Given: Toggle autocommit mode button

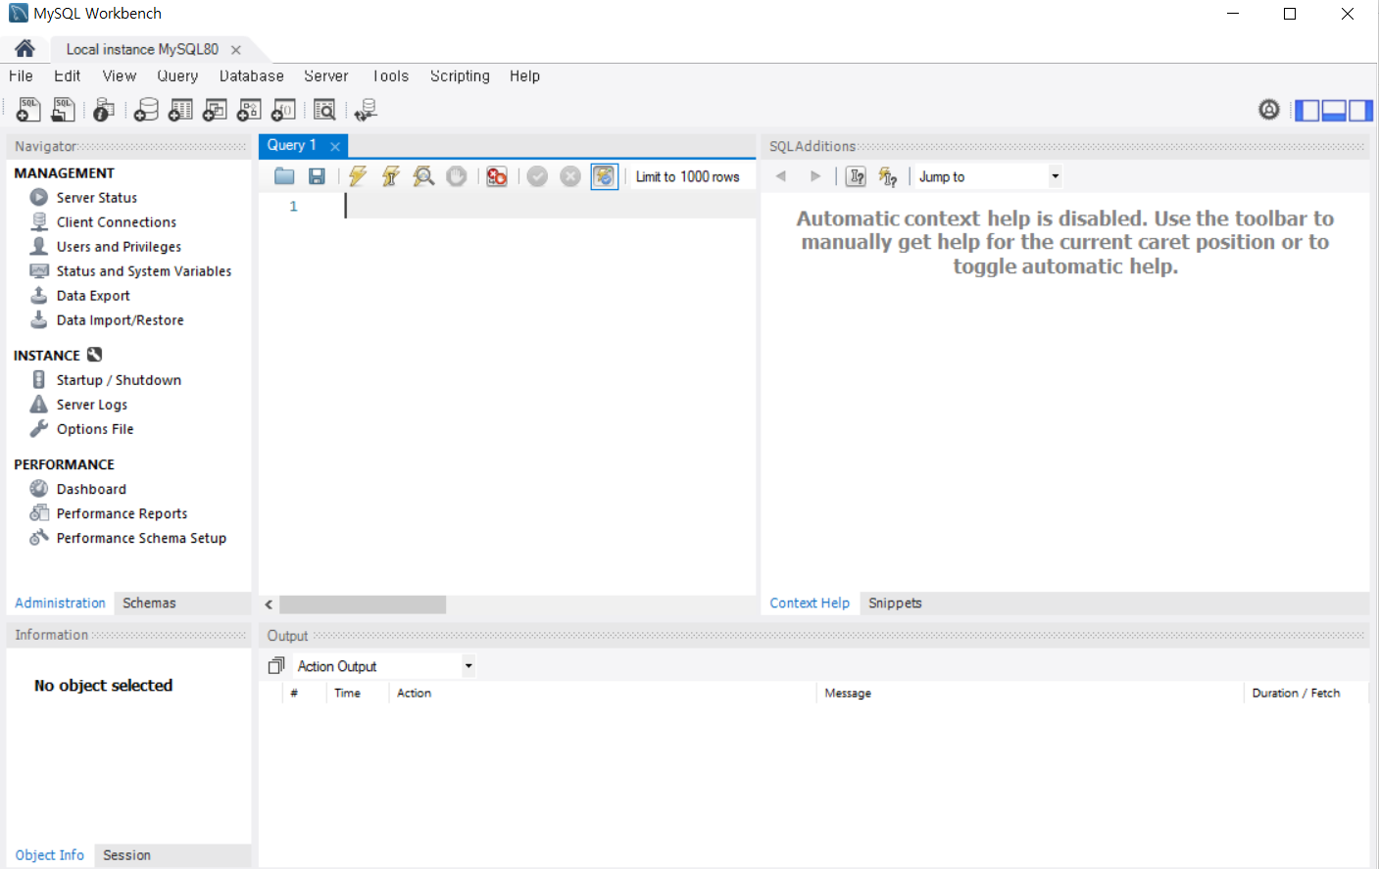Looking at the screenshot, I should click(x=605, y=176).
